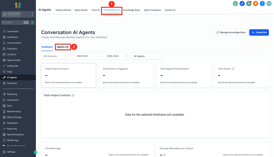
Task: Switch to the Agents List tab
Action: (x=63, y=47)
